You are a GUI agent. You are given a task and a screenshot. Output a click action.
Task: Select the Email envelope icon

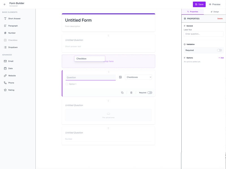[x=5, y=61]
